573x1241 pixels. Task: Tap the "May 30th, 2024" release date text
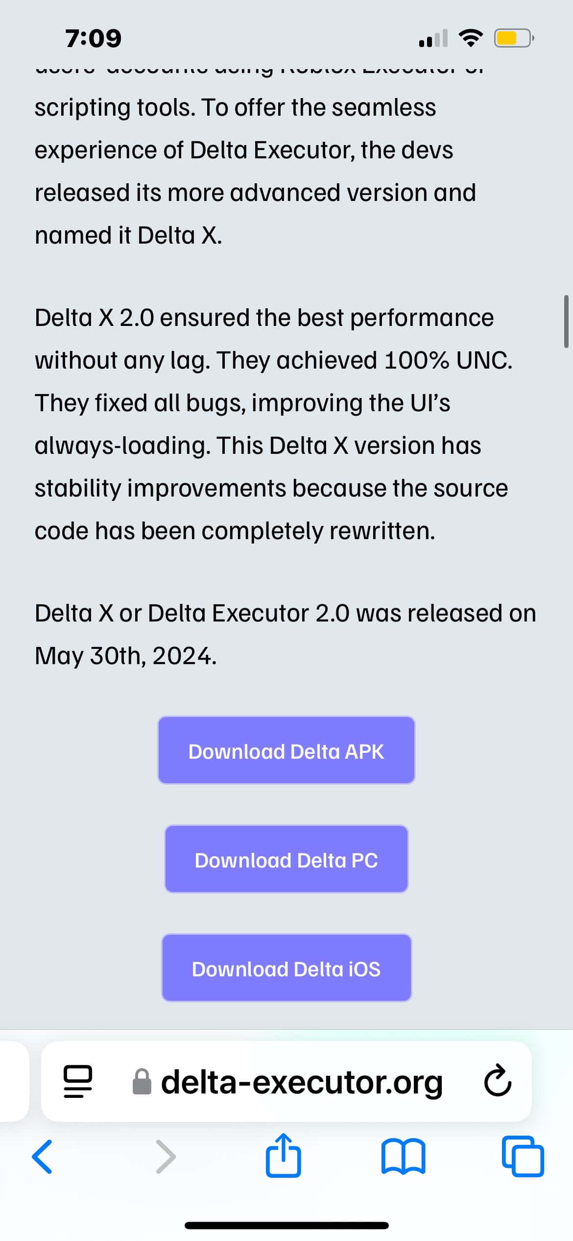tap(125, 656)
